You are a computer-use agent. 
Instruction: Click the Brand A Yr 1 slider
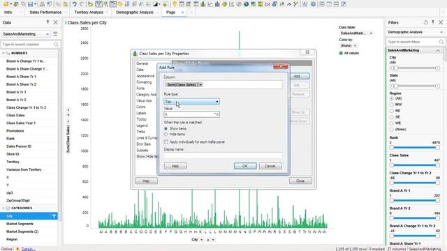(x=414, y=200)
